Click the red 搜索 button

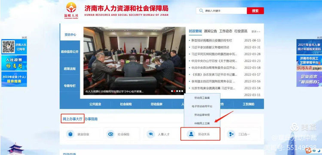(255, 11)
